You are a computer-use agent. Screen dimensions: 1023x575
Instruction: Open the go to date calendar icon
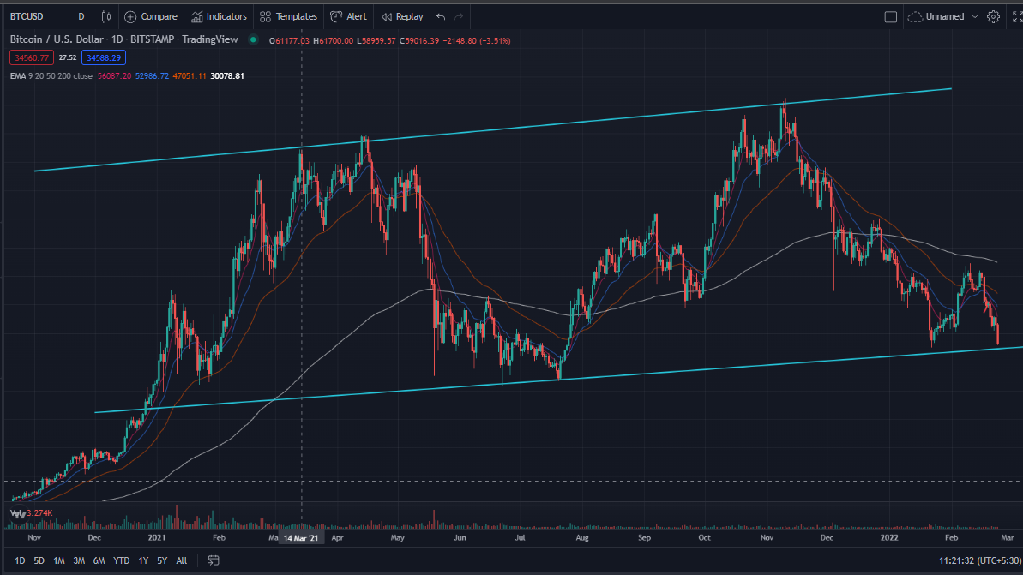214,560
